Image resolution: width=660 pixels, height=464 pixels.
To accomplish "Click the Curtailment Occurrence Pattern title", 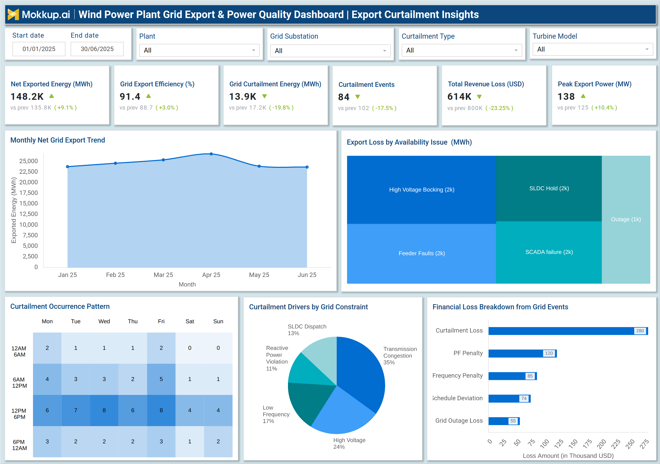I will 60,307.
